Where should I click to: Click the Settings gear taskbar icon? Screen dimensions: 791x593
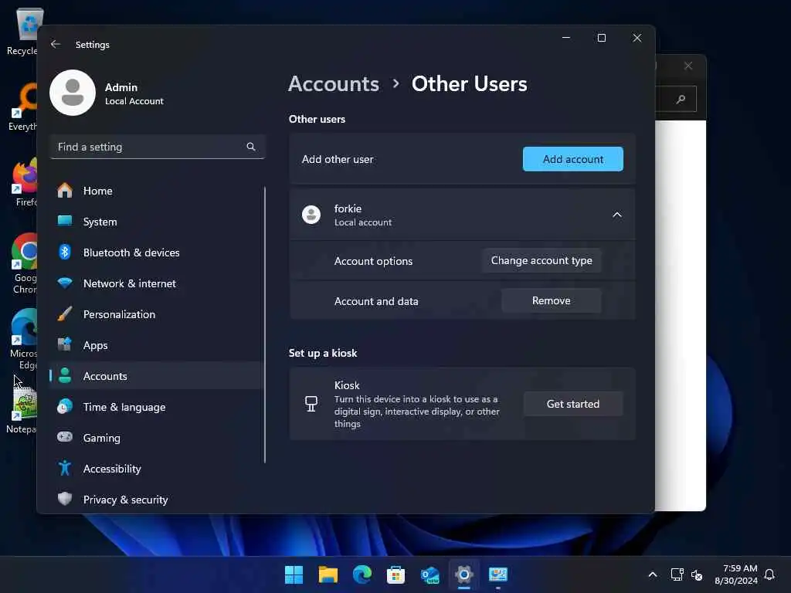click(x=463, y=574)
